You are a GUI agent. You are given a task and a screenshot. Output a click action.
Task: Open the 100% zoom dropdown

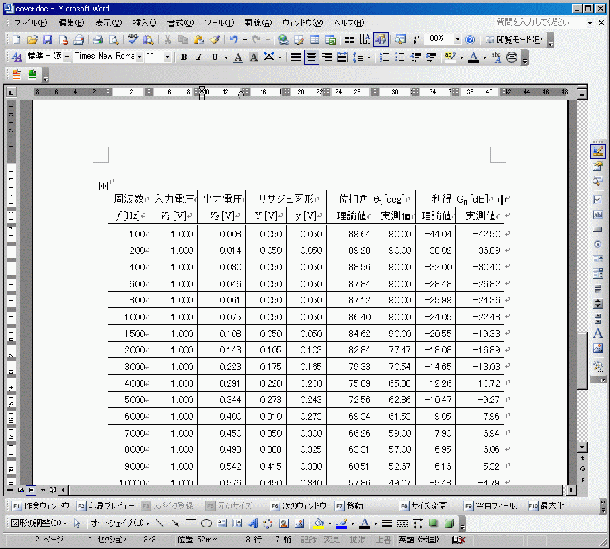coord(457,40)
